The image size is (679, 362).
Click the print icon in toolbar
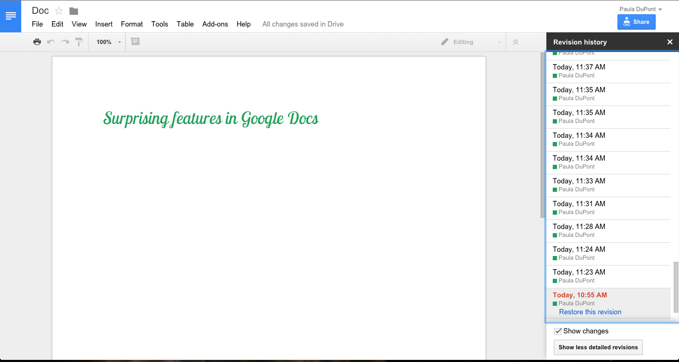(x=37, y=42)
